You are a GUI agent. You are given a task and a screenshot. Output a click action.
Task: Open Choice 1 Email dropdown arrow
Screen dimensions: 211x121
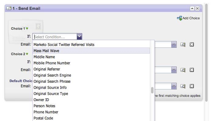(174, 44)
